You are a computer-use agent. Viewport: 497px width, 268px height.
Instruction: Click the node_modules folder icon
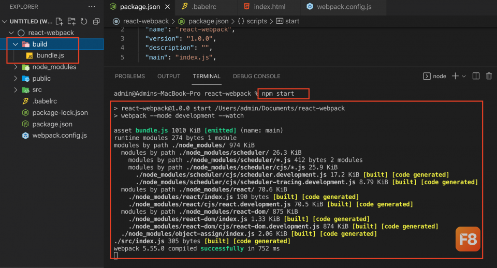[x=25, y=67]
